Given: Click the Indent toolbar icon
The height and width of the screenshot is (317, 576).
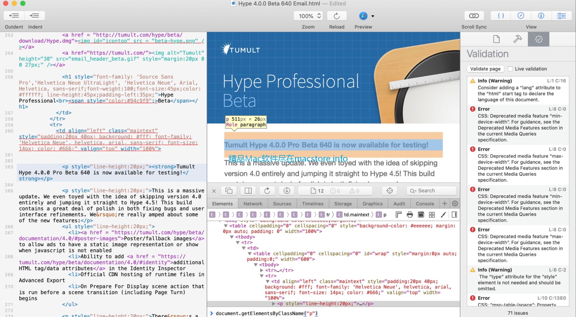Looking at the screenshot, I should pyautogui.click(x=35, y=15).
